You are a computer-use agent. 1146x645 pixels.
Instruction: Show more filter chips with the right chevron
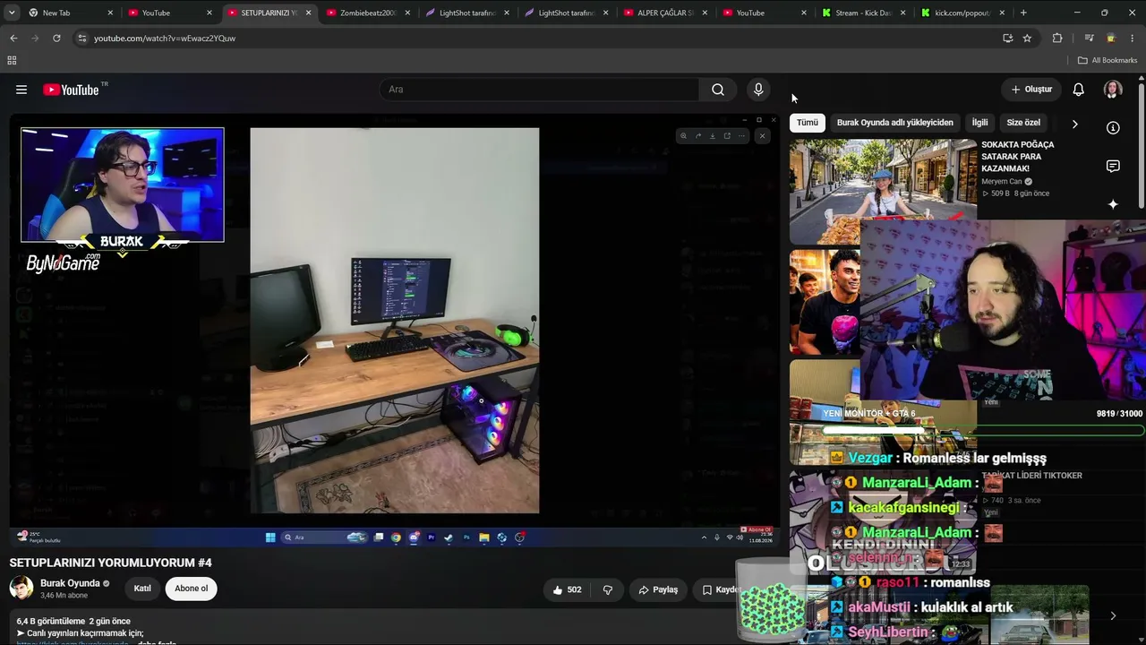[1074, 124]
